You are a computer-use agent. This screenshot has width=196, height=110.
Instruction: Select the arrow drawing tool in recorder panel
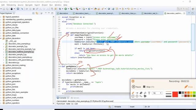[137, 93]
